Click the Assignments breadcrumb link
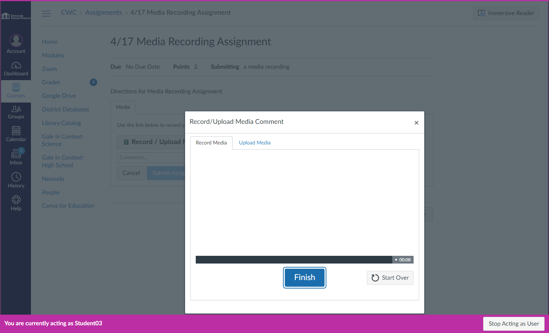 tap(103, 12)
